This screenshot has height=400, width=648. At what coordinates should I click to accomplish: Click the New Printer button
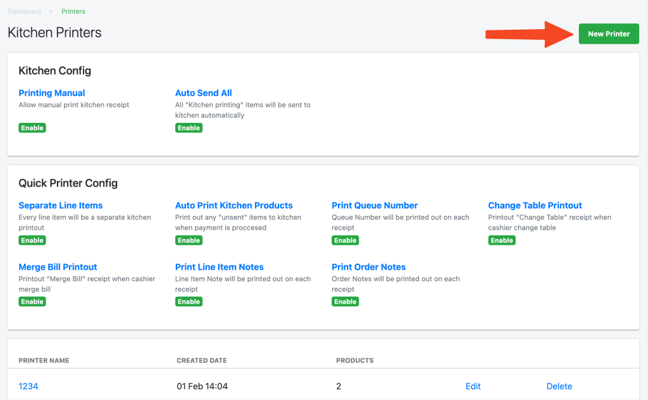pyautogui.click(x=608, y=34)
